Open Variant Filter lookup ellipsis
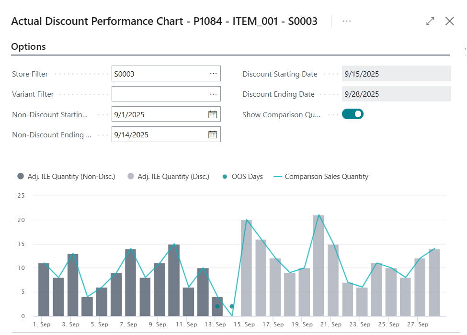Viewport: 467px width, 335px height. coord(213,94)
